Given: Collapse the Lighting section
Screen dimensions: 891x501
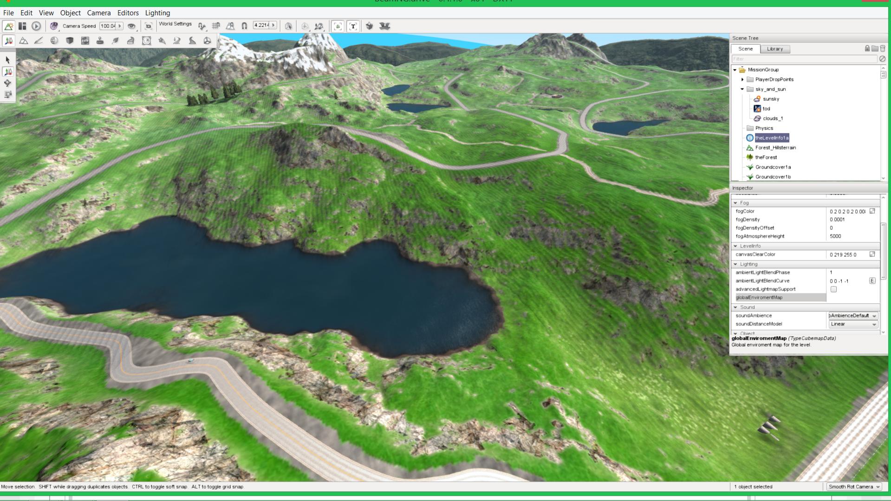Looking at the screenshot, I should [735, 264].
